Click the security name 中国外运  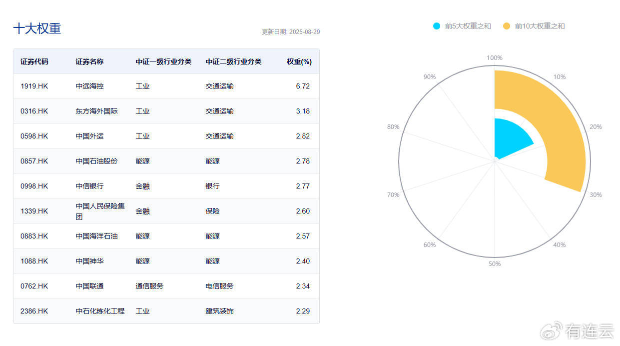pos(89,136)
